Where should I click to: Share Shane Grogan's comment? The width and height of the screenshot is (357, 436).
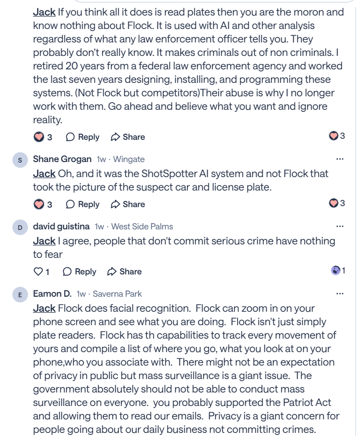128,204
